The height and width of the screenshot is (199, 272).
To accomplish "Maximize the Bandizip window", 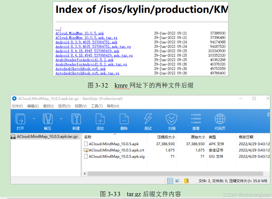I will (x=254, y=98).
